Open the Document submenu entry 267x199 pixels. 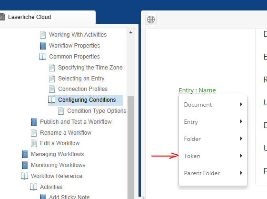(x=213, y=104)
